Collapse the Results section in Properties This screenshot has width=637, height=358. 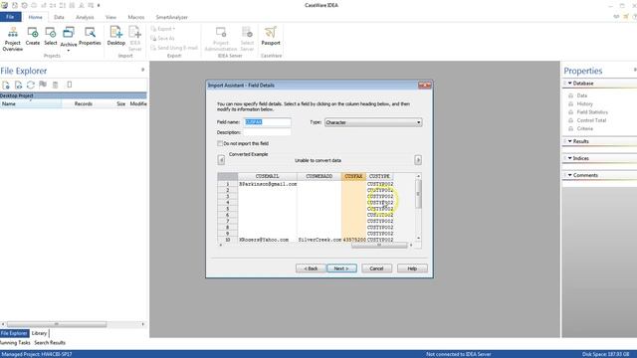570,141
